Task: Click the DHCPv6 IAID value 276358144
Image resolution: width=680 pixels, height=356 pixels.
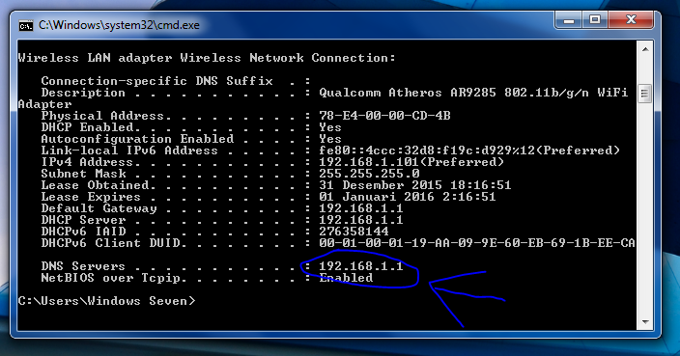Action: point(354,232)
